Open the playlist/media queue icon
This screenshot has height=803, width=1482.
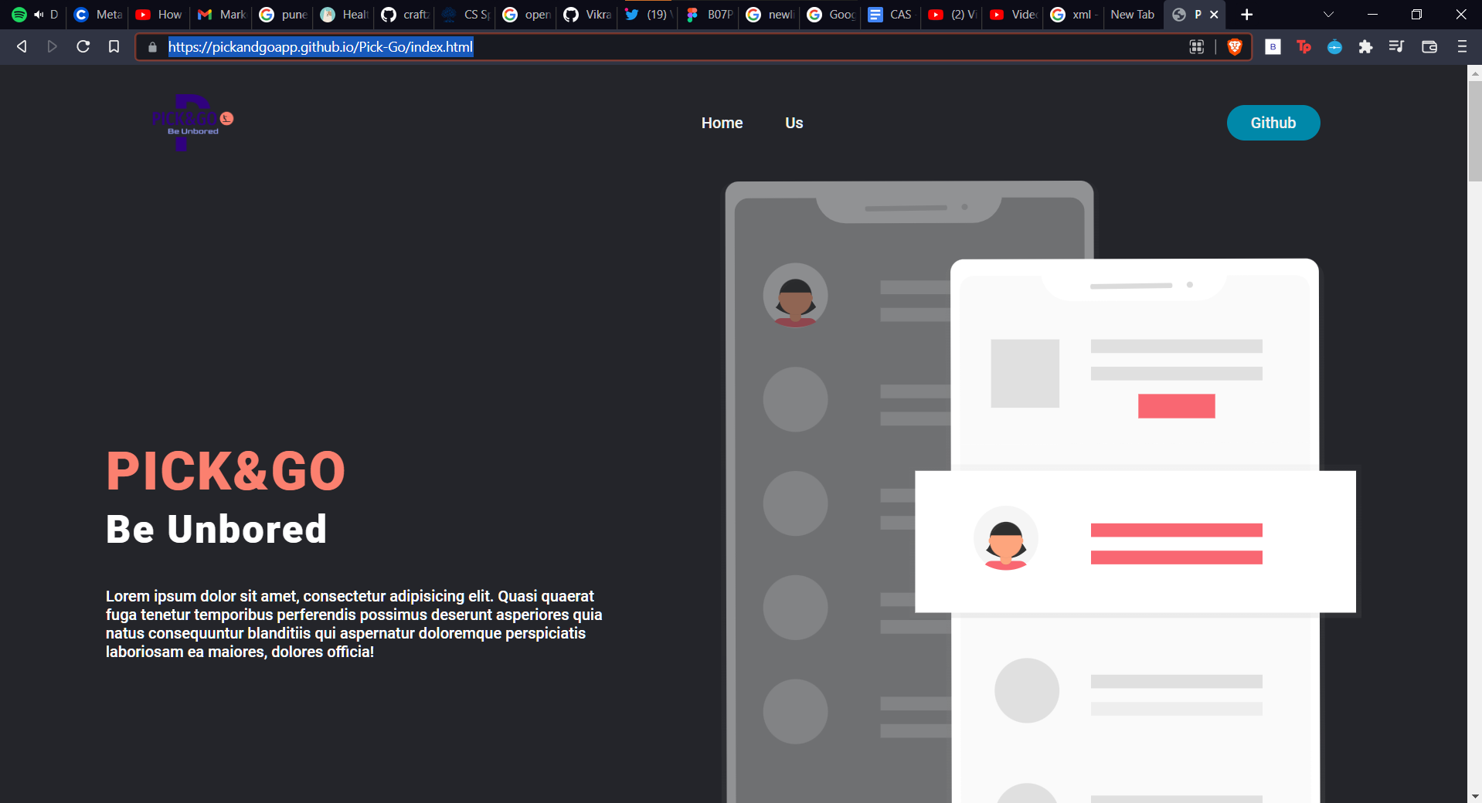pos(1395,46)
